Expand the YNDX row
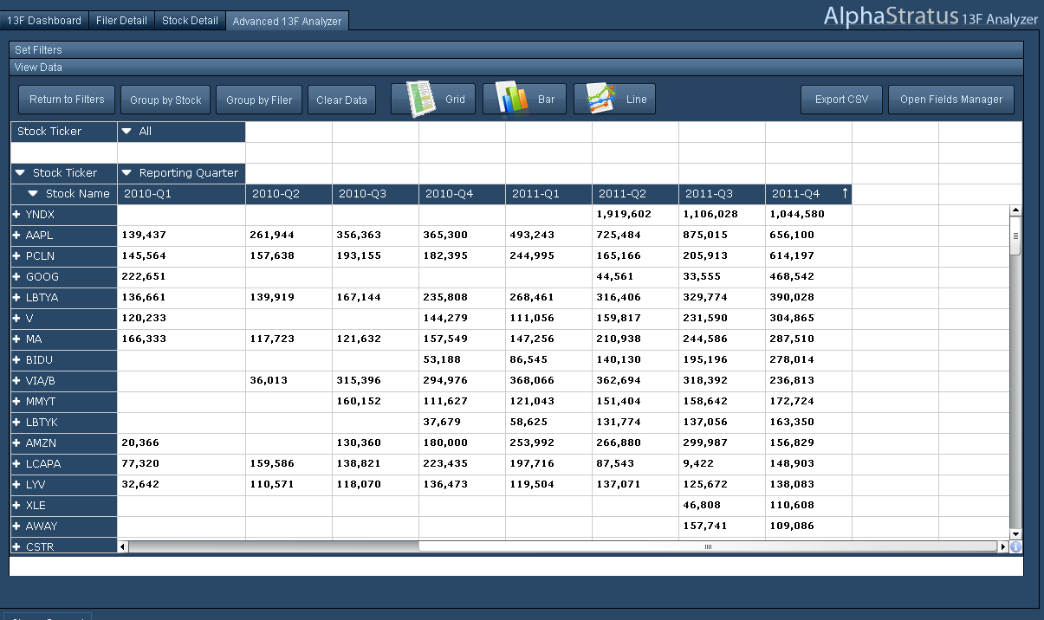 (x=16, y=214)
